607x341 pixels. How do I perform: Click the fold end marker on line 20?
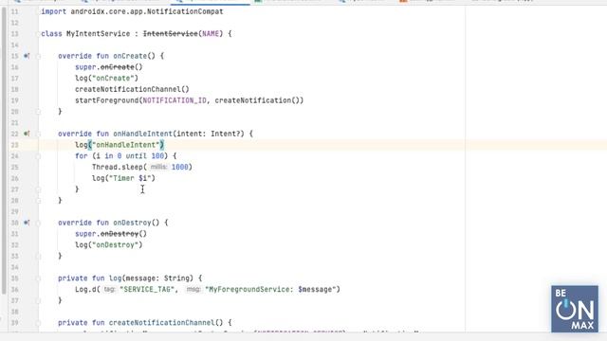38,112
